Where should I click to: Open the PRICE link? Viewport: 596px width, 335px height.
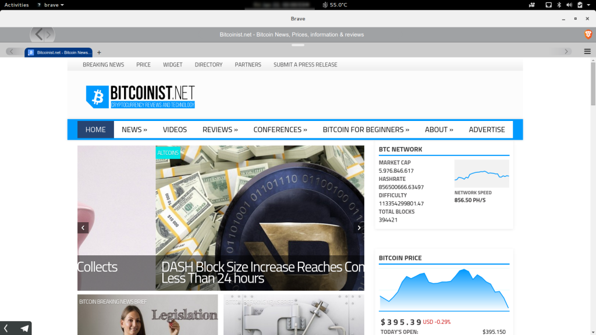(143, 65)
